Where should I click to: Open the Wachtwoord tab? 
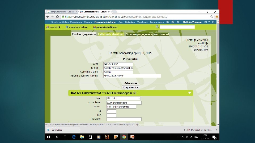(161, 34)
